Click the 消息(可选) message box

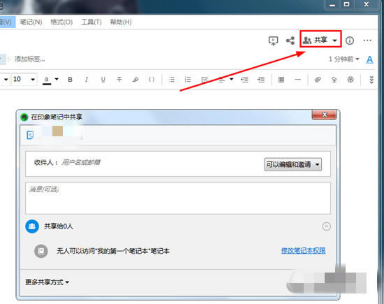[x=178, y=198]
